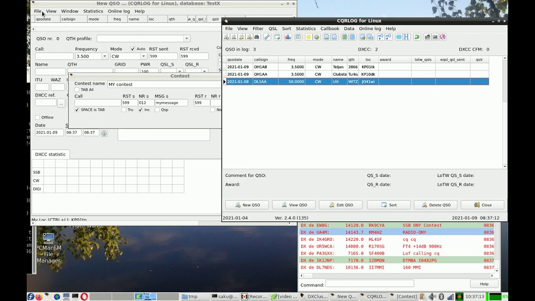Open the Callbook menu in CQRLOG window
This screenshot has width=535, height=301.
tap(330, 29)
